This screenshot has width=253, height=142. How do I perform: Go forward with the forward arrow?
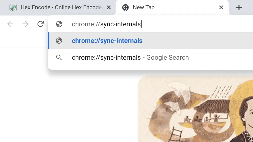25,24
